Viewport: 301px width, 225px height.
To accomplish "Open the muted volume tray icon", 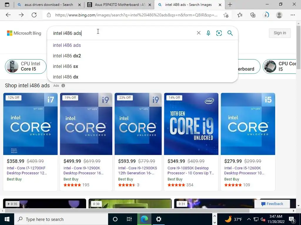I will 263,219.
